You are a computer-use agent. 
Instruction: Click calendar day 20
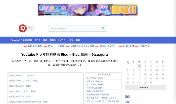128,79
